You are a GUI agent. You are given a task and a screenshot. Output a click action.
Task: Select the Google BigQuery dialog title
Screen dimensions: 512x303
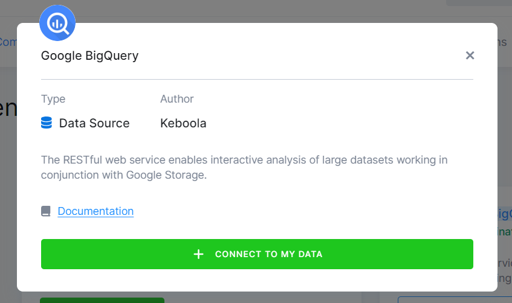click(x=90, y=56)
